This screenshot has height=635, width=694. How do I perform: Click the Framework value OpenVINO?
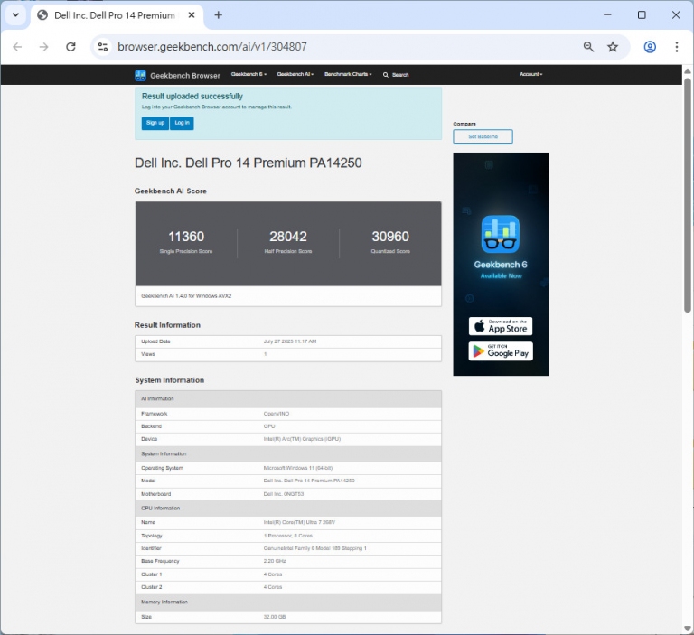pos(277,414)
